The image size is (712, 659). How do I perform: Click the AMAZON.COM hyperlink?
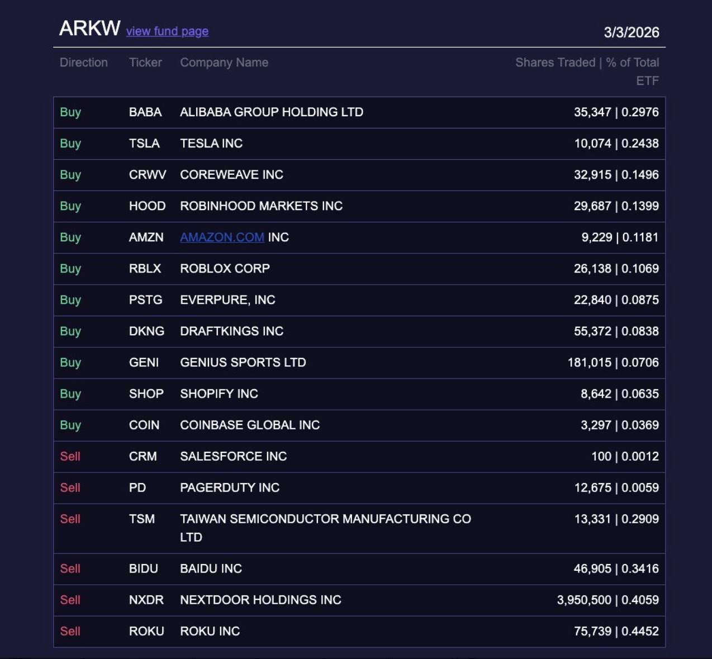[x=222, y=237]
